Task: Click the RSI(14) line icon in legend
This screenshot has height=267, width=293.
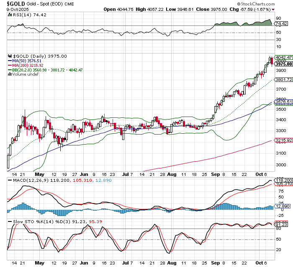Action: tap(10, 15)
